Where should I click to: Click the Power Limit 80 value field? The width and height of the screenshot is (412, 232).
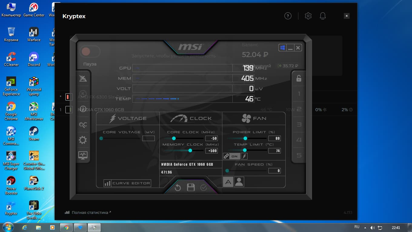(274, 138)
